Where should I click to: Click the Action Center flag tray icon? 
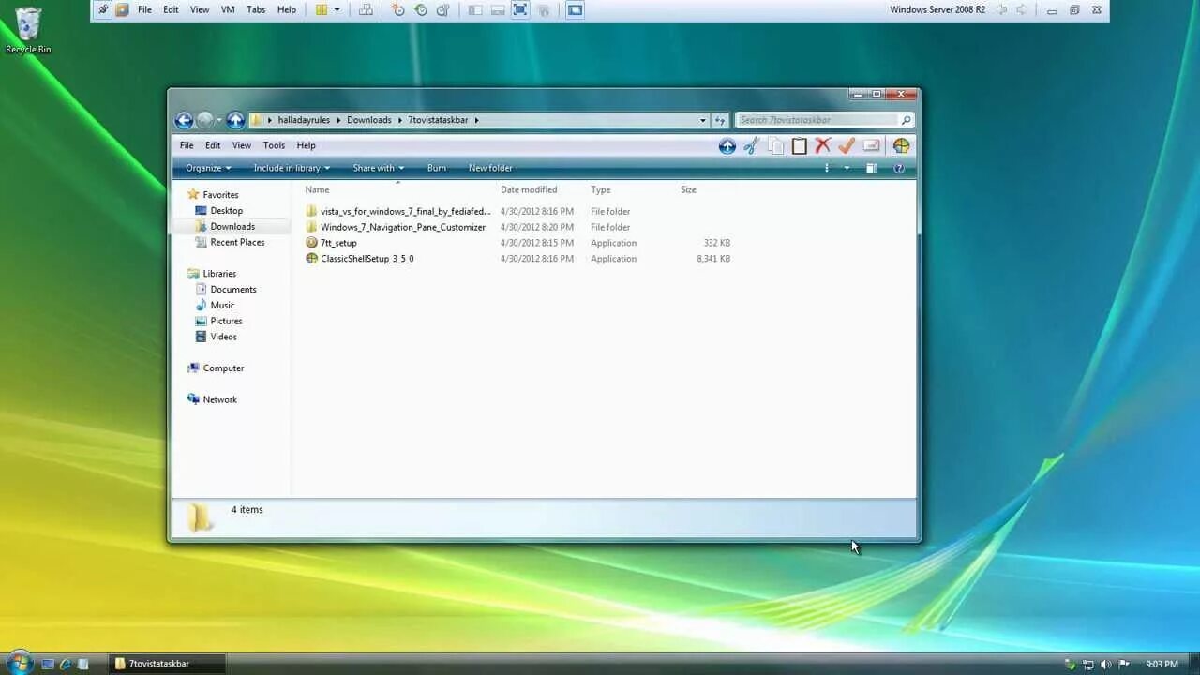pyautogui.click(x=1124, y=664)
